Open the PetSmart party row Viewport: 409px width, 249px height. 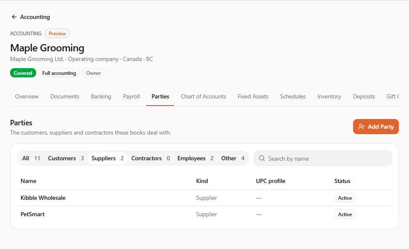click(204, 214)
